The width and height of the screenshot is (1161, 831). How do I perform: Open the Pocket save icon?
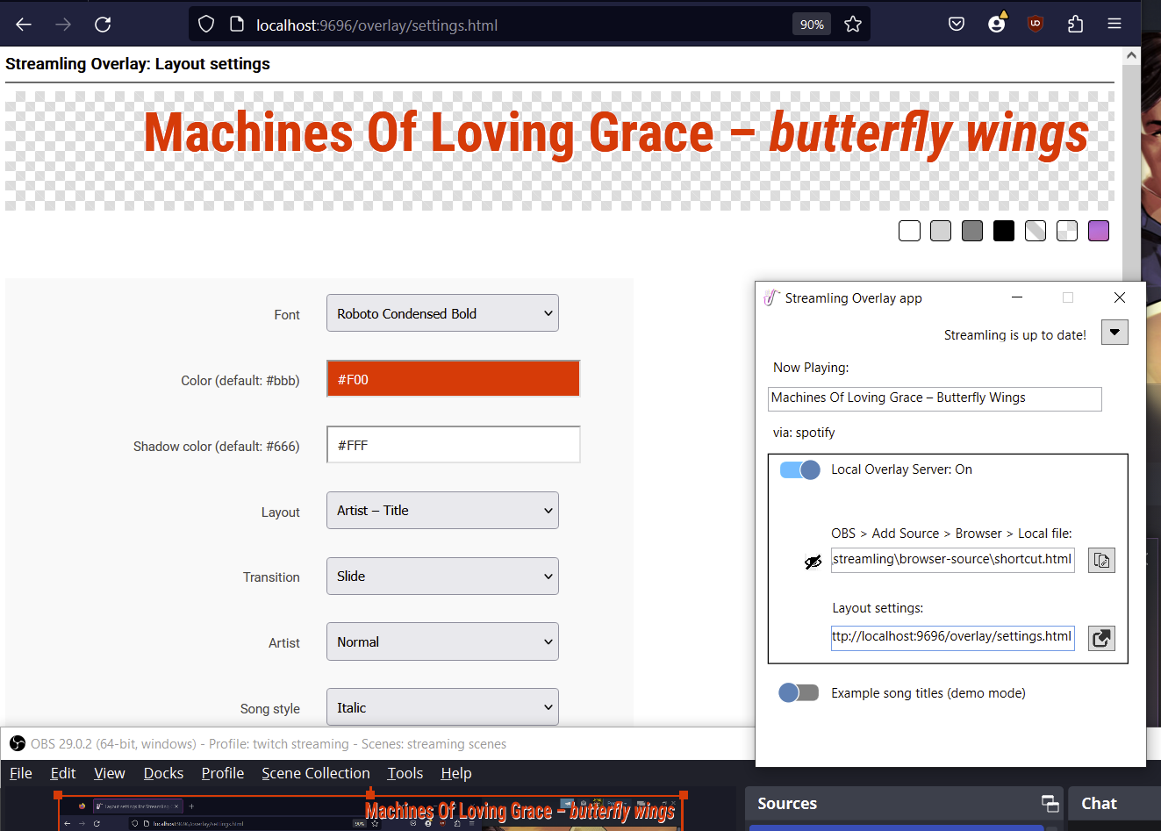coord(957,25)
